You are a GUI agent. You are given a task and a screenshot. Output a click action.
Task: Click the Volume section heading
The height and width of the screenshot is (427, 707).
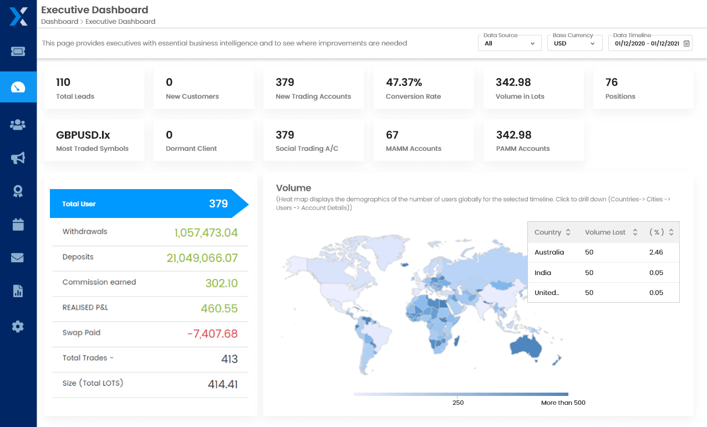pos(293,188)
